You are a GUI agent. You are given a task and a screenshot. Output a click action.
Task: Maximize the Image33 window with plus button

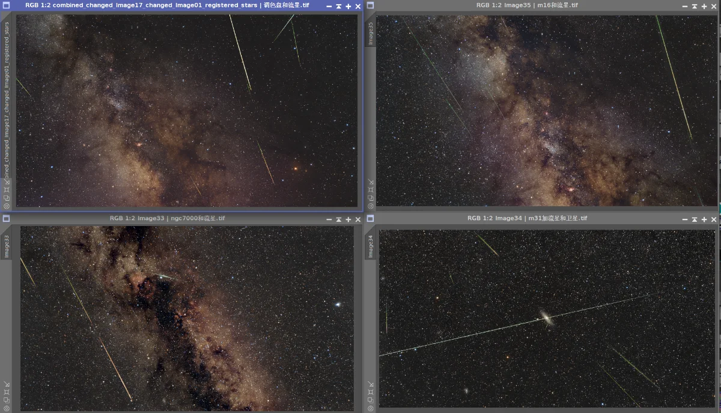click(348, 219)
